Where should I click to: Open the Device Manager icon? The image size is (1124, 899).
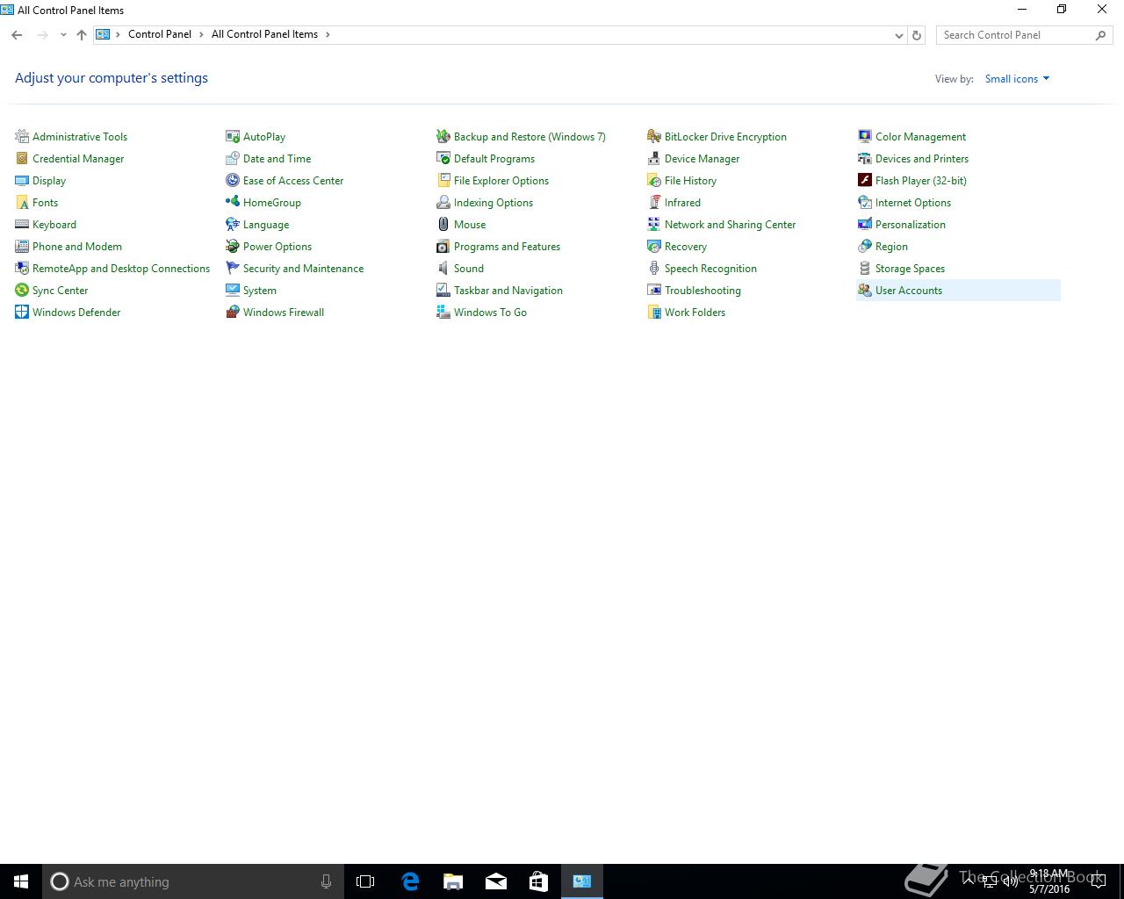654,158
